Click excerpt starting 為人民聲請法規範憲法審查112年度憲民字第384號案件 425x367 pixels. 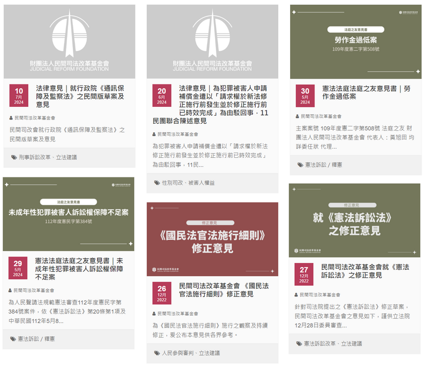coord(67,312)
